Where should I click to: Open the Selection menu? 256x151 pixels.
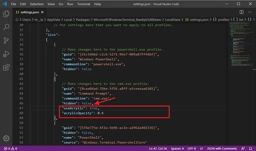click(37, 4)
